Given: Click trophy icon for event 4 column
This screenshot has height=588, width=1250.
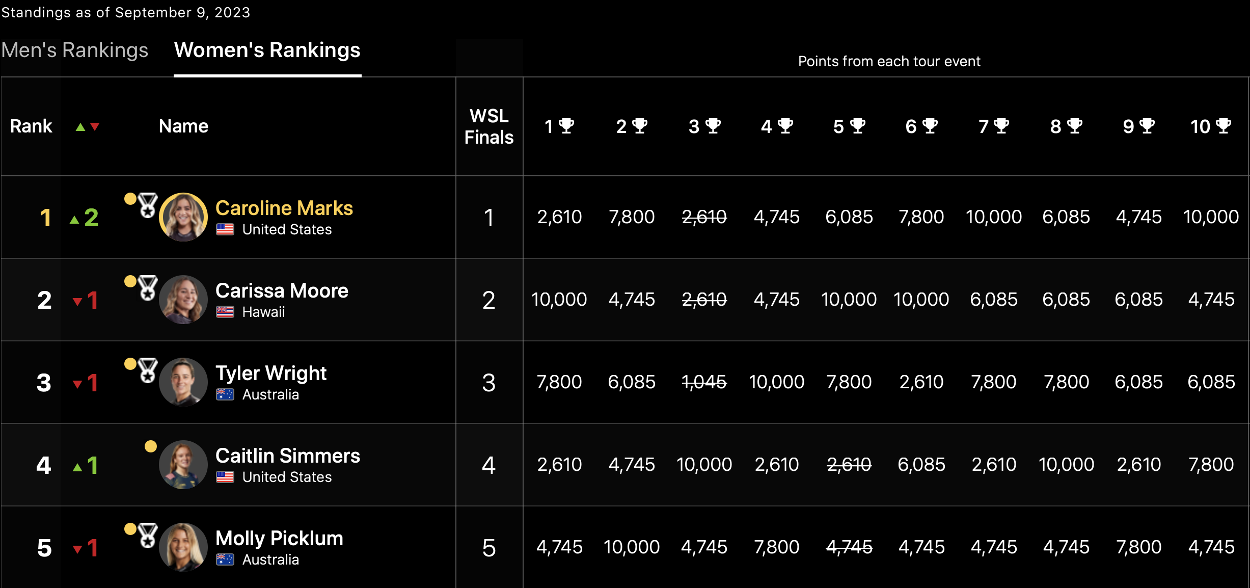Looking at the screenshot, I should [785, 126].
